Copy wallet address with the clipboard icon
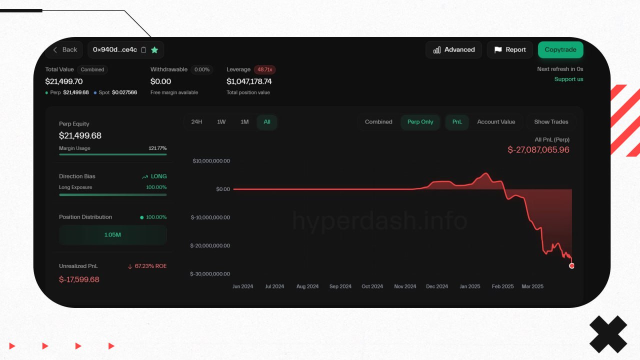 point(143,50)
